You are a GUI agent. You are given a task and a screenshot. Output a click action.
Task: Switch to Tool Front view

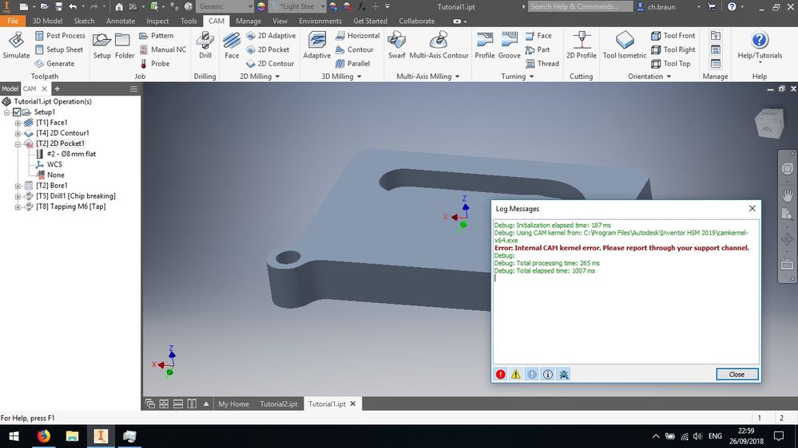coord(673,36)
